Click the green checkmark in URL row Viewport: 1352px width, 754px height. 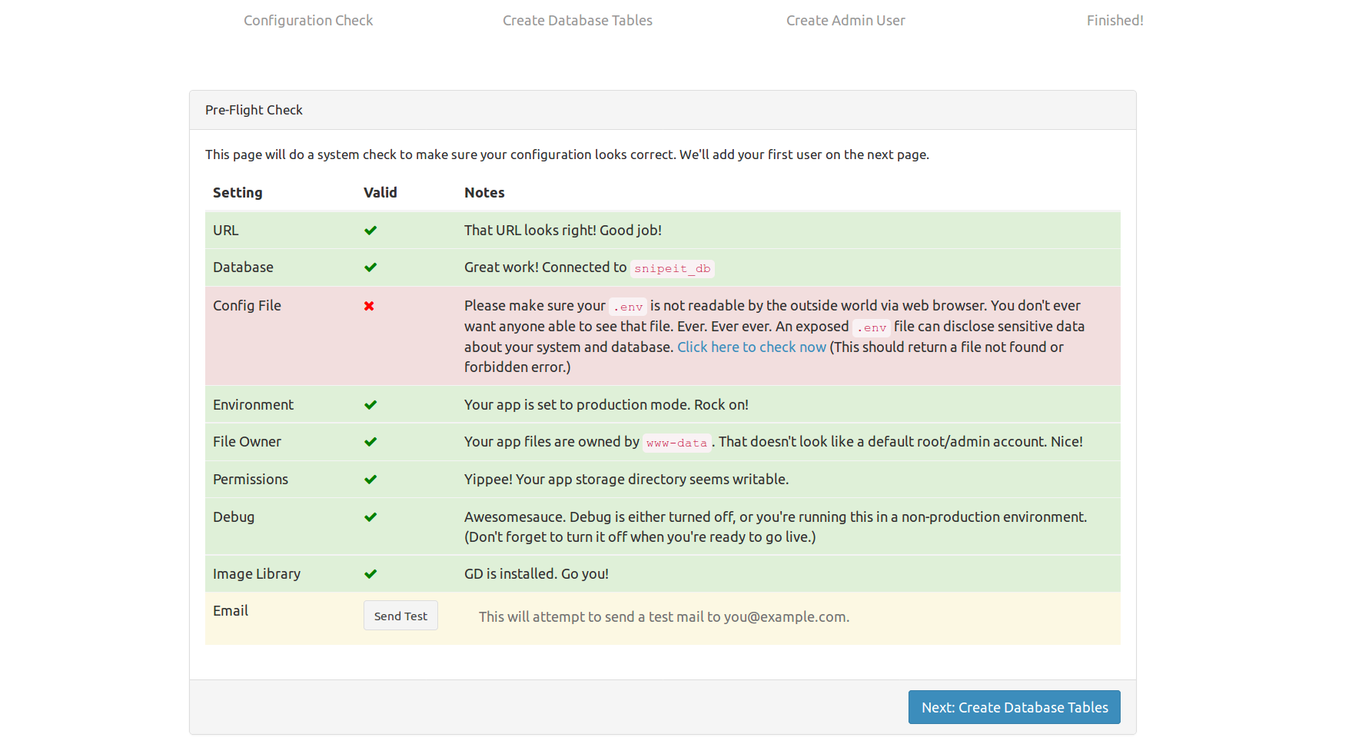tap(370, 231)
